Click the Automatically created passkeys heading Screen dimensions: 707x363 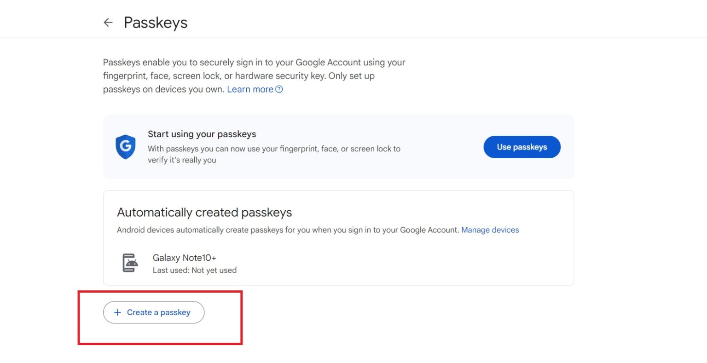[204, 212]
